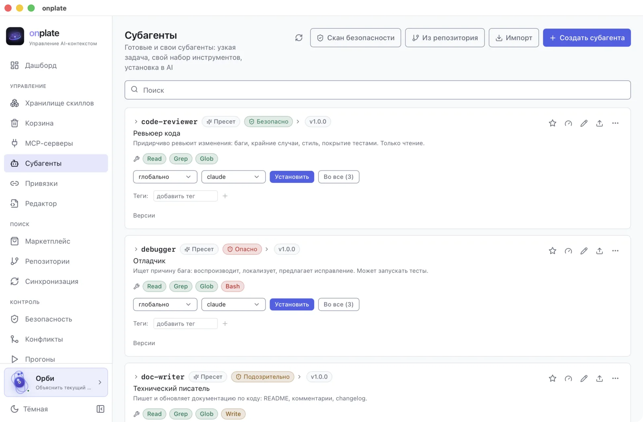Open Синхронизация page
Screen dimensions: 643x422
tap(56, 282)
